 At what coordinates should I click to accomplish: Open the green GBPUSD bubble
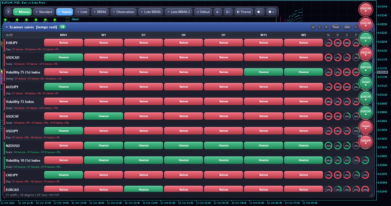(x=366, y=68)
